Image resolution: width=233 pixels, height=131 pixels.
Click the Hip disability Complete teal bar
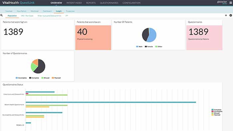click(x=44, y=113)
